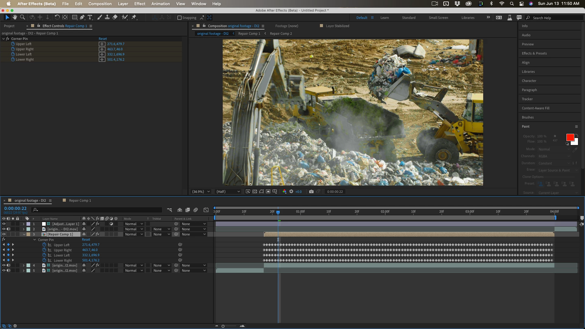
Task: Open the Content-Aware Fill panel
Action: coord(535,108)
